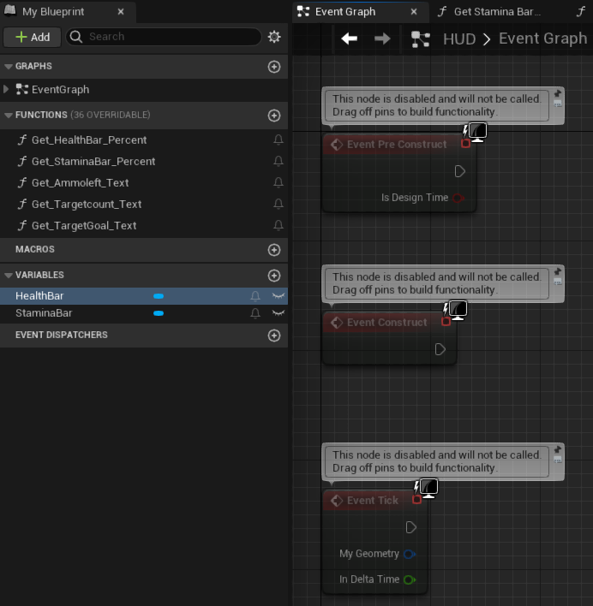Open My Blueprint view options gear
The width and height of the screenshot is (593, 606).
[x=274, y=37]
